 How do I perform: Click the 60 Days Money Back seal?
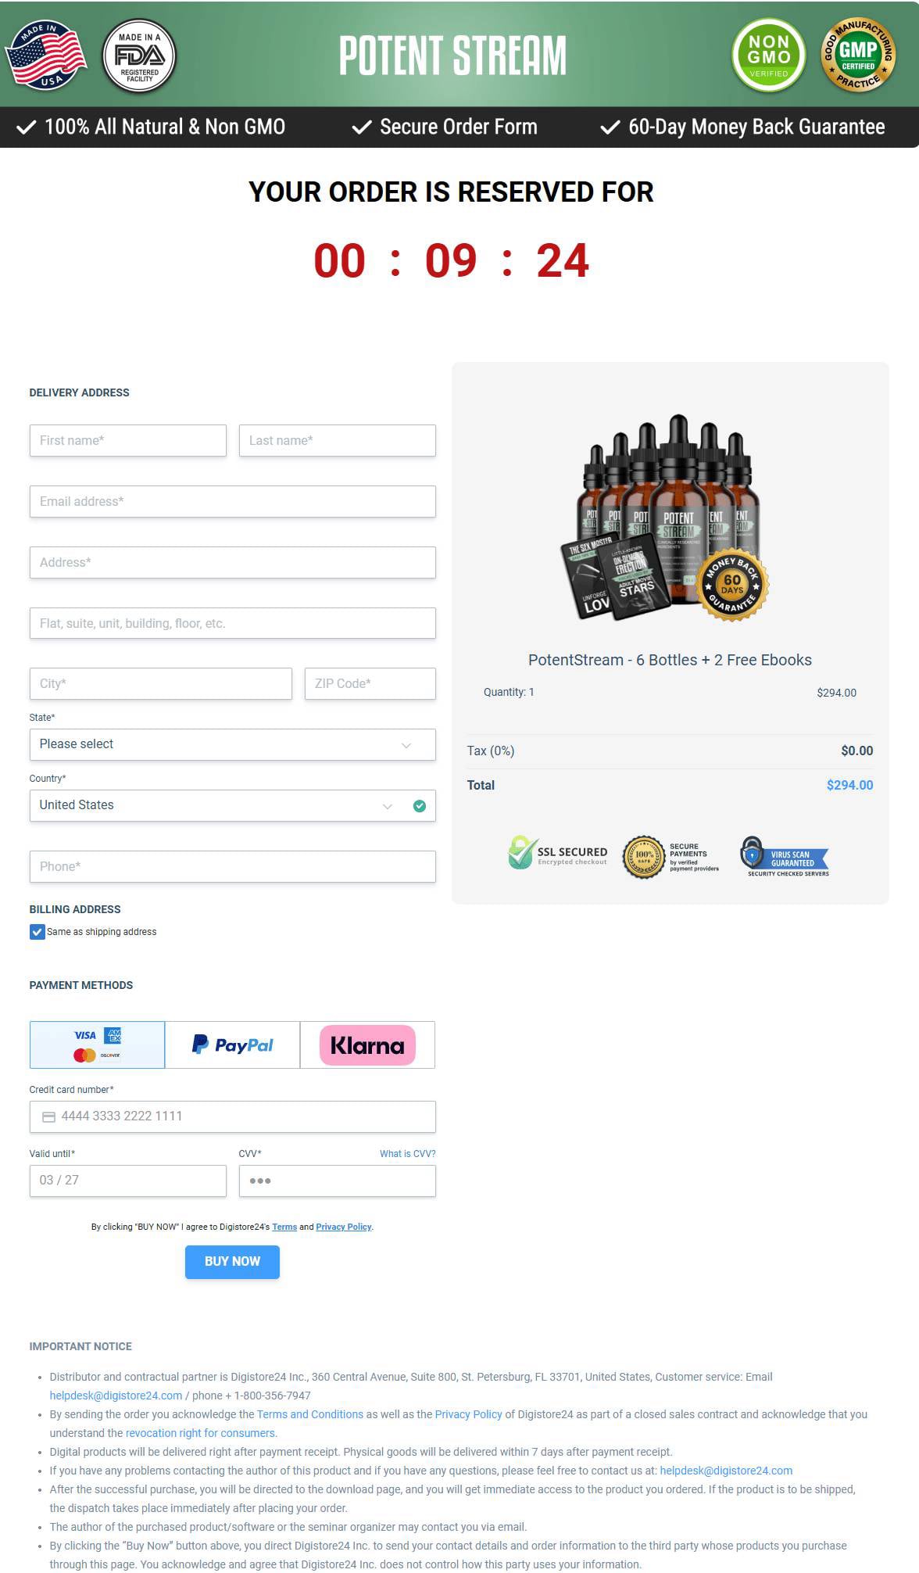point(732,585)
